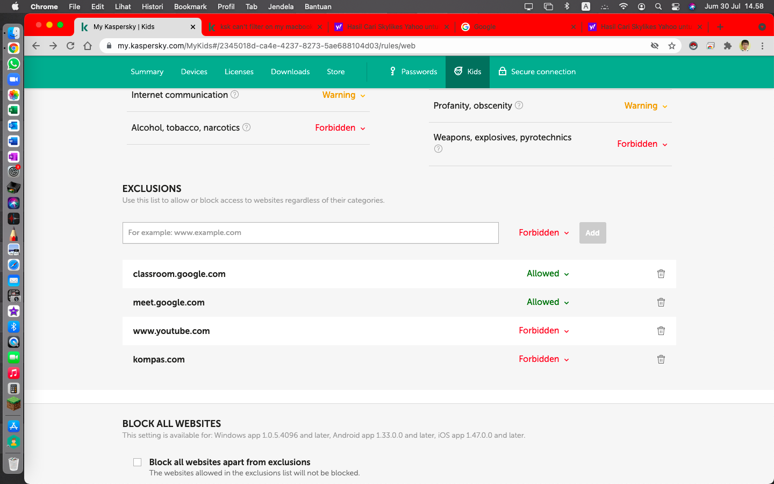The image size is (774, 484).
Task: Open the Wi-Fi menu bar icon
Action: point(623,6)
